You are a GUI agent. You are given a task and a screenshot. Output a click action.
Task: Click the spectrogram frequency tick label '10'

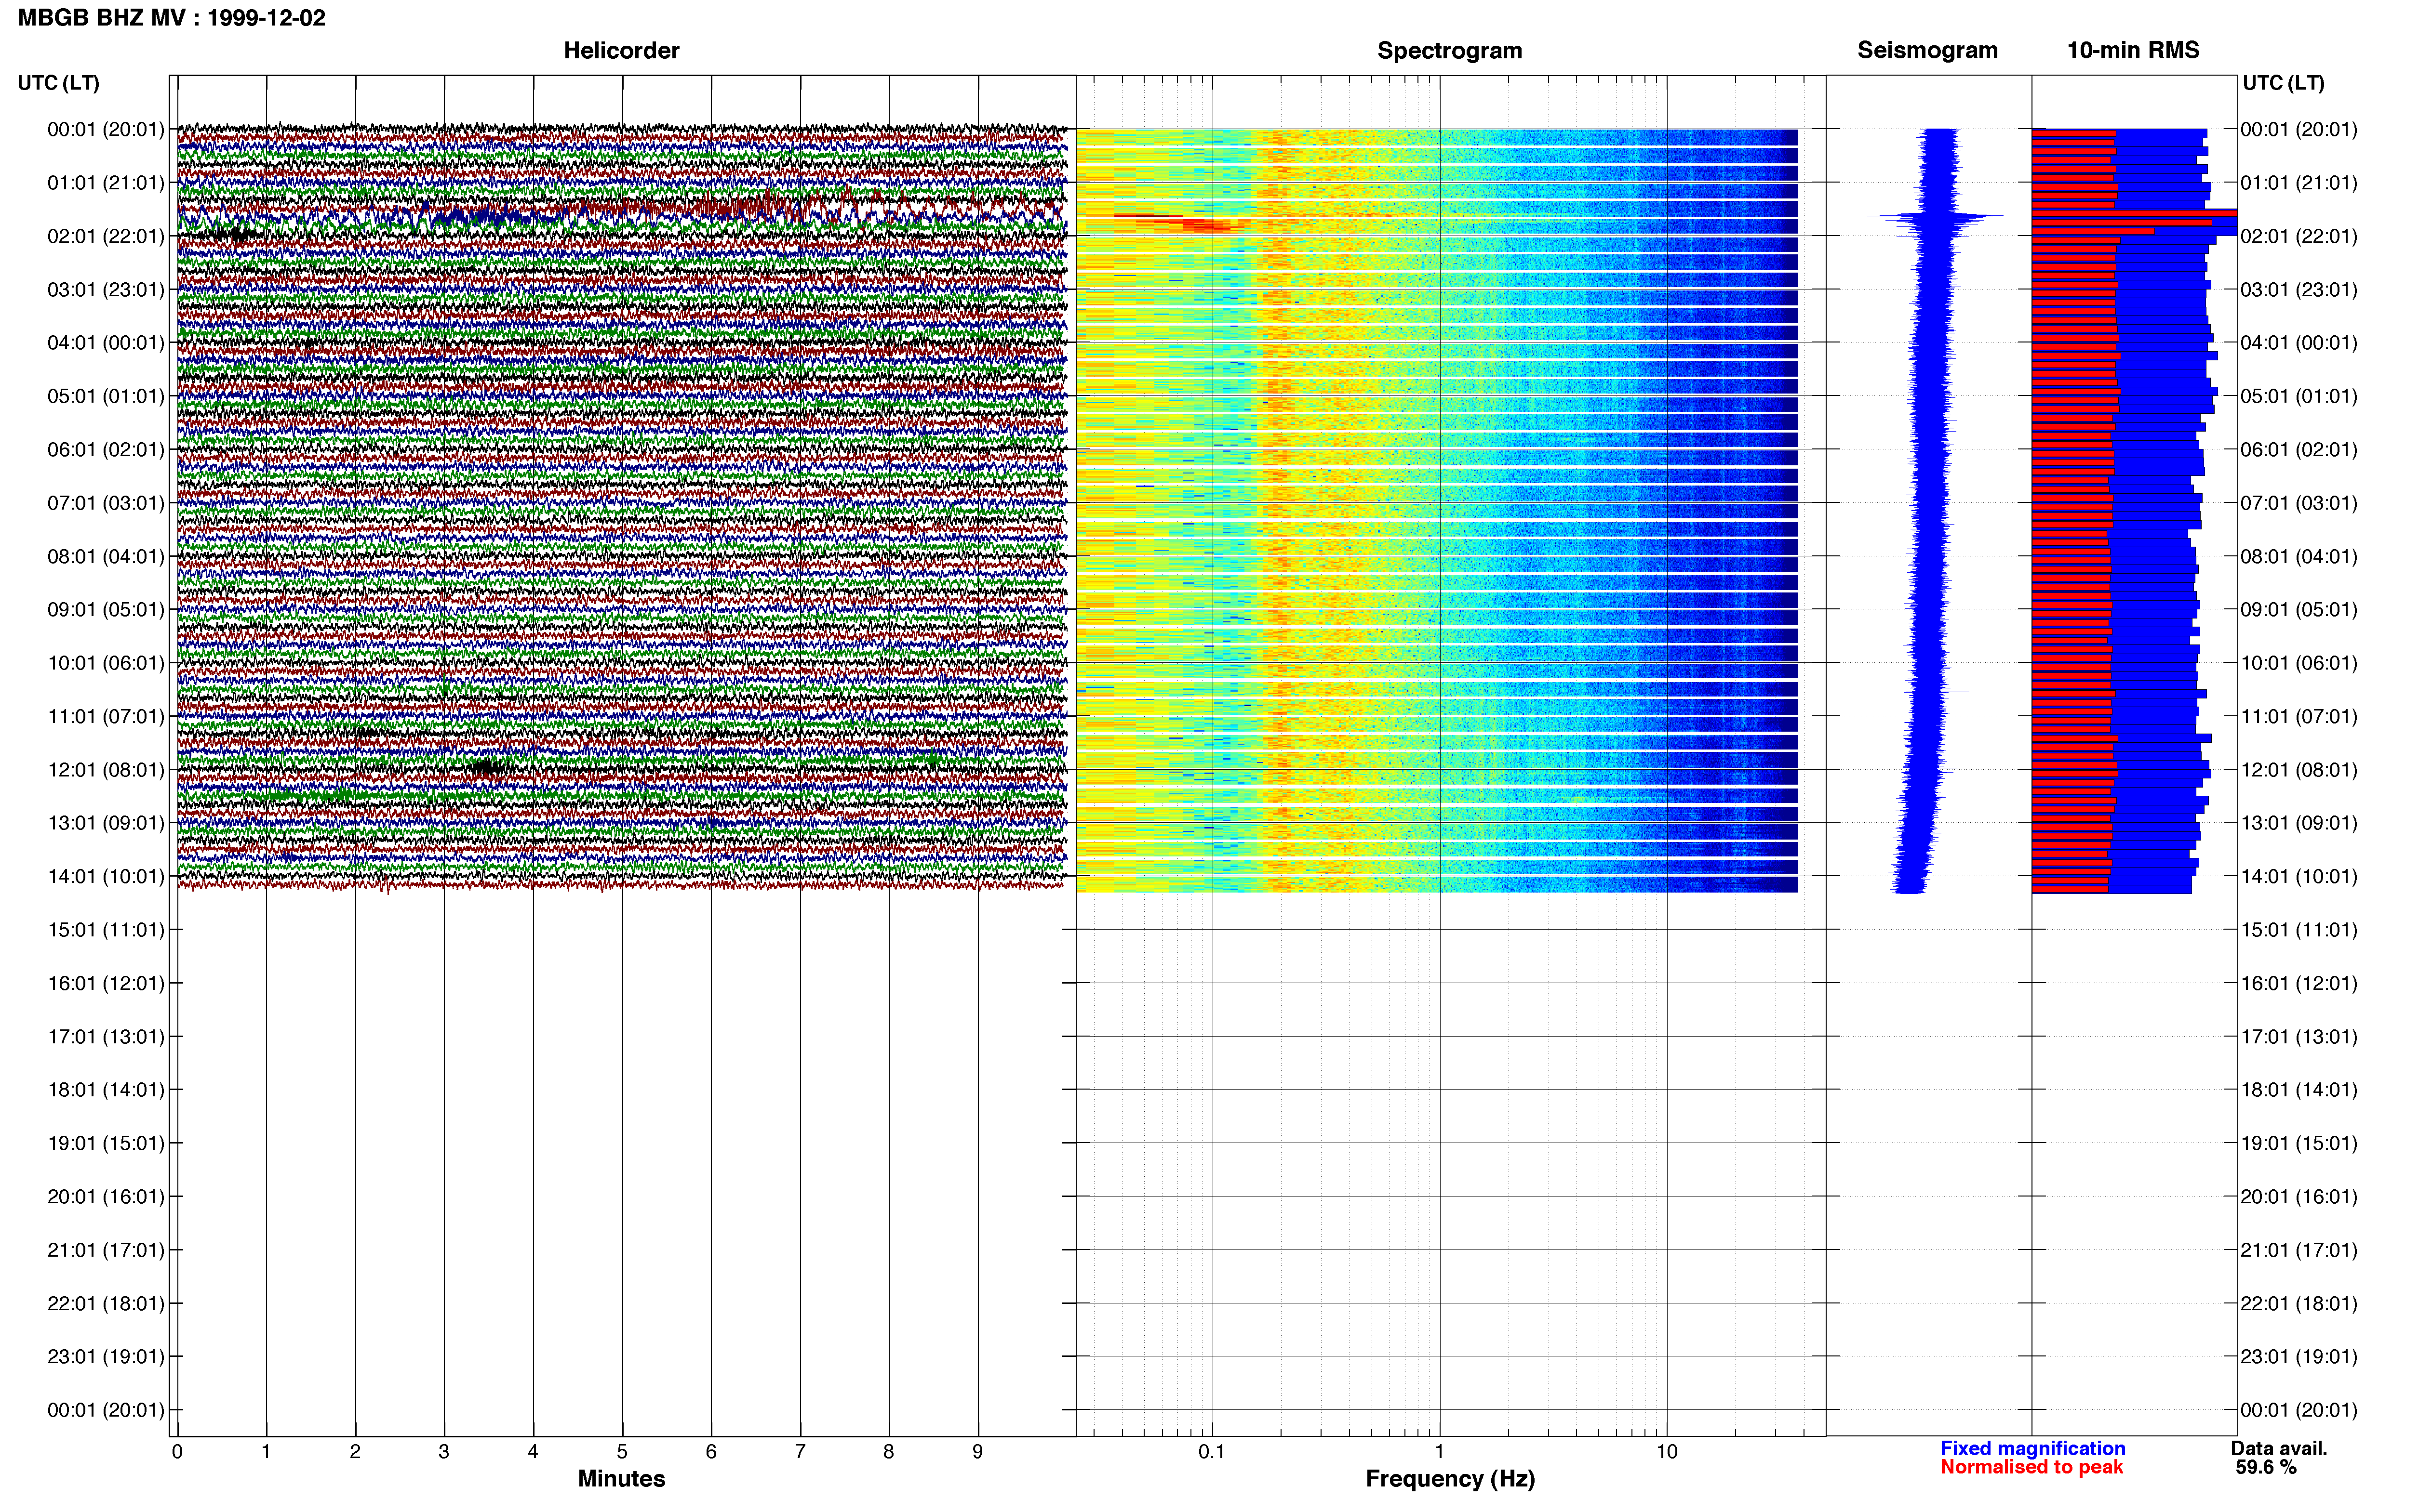pos(1667,1451)
